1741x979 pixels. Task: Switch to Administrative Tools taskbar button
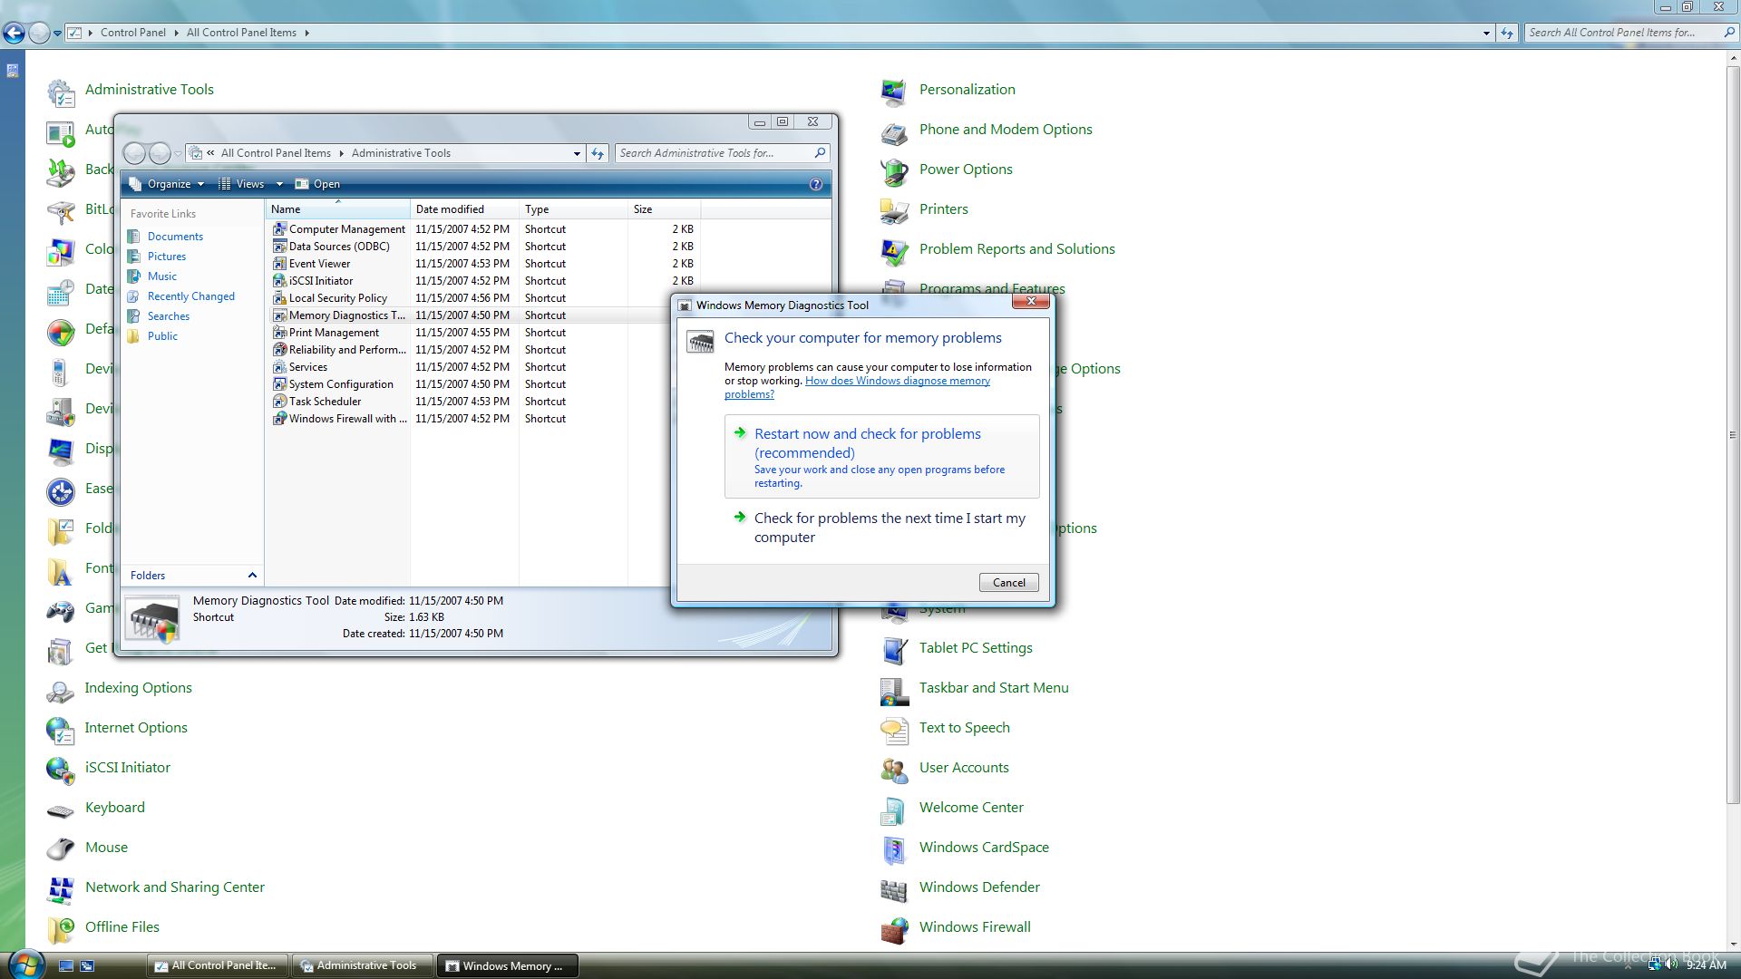[361, 965]
